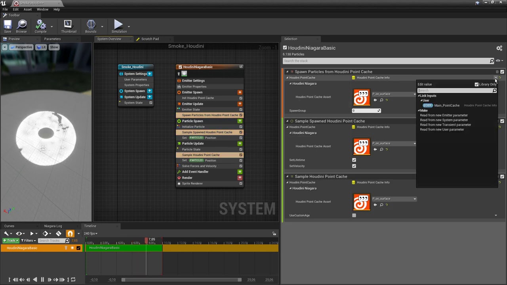Switch to the Niagara Log tab
This screenshot has width=507, height=285.
coord(53,226)
